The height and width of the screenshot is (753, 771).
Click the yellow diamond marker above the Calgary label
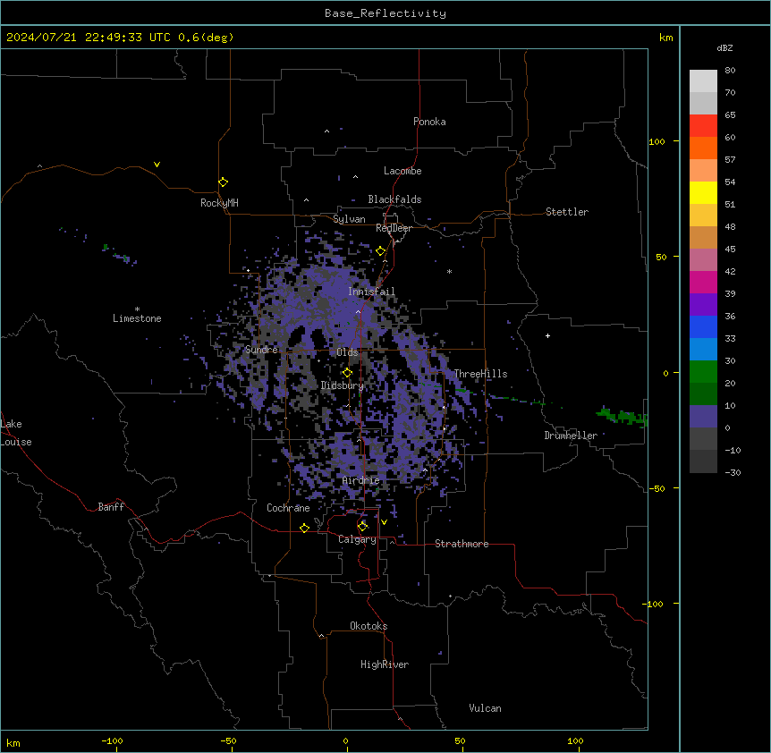[x=362, y=527]
